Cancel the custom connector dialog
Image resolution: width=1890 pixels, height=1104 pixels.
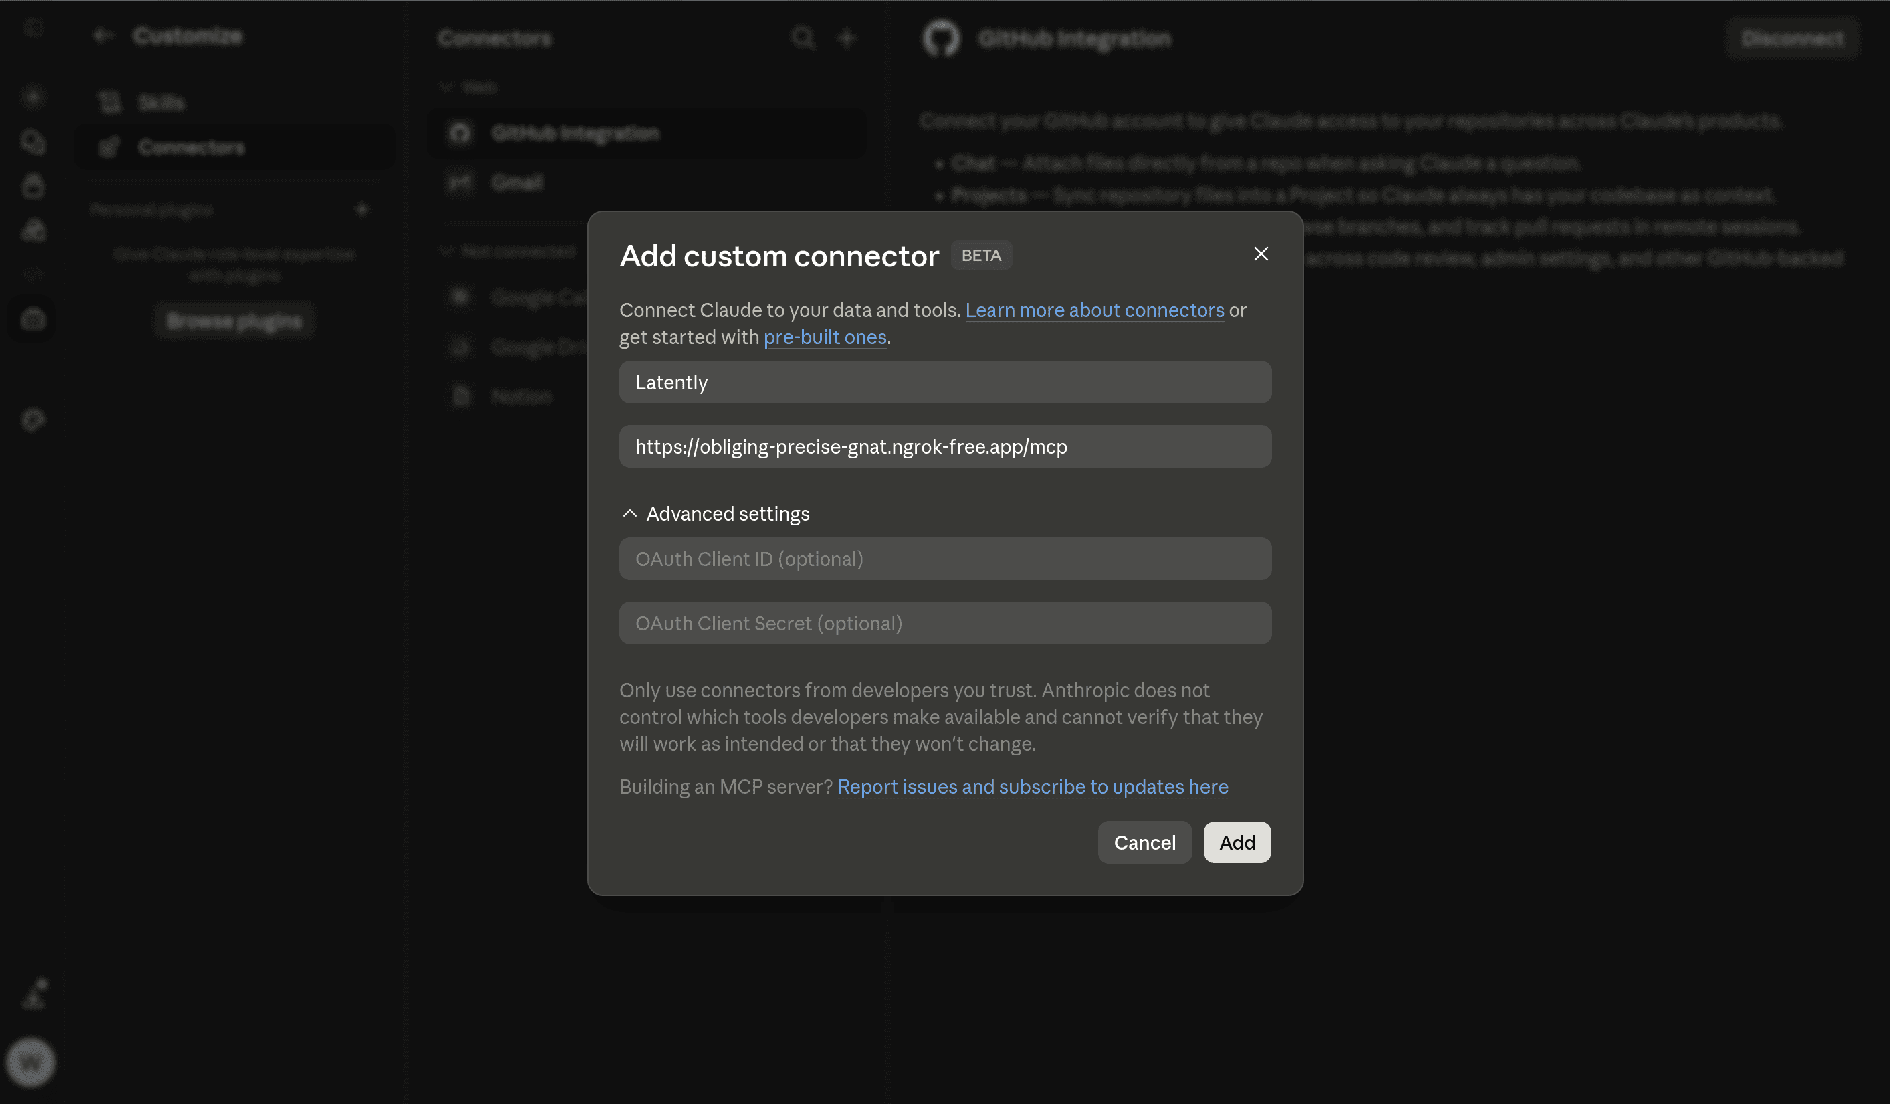(x=1144, y=842)
